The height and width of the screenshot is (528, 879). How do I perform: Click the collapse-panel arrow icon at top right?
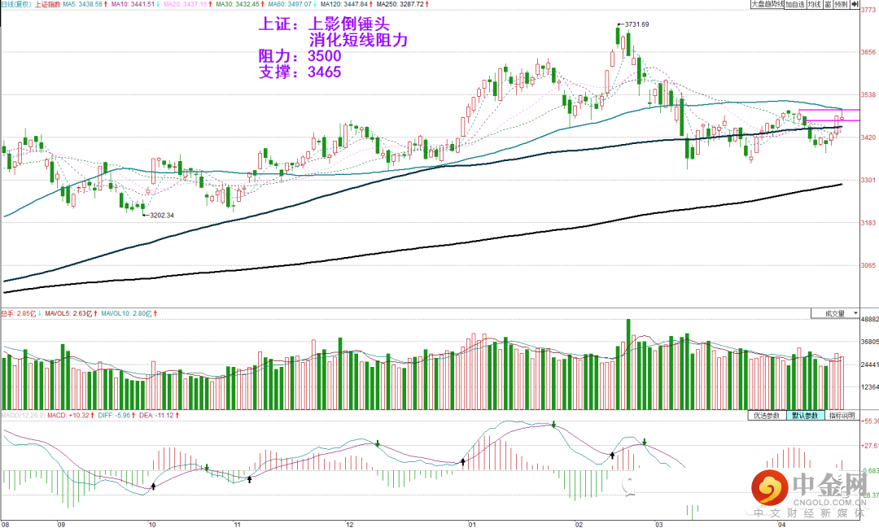click(x=855, y=4)
